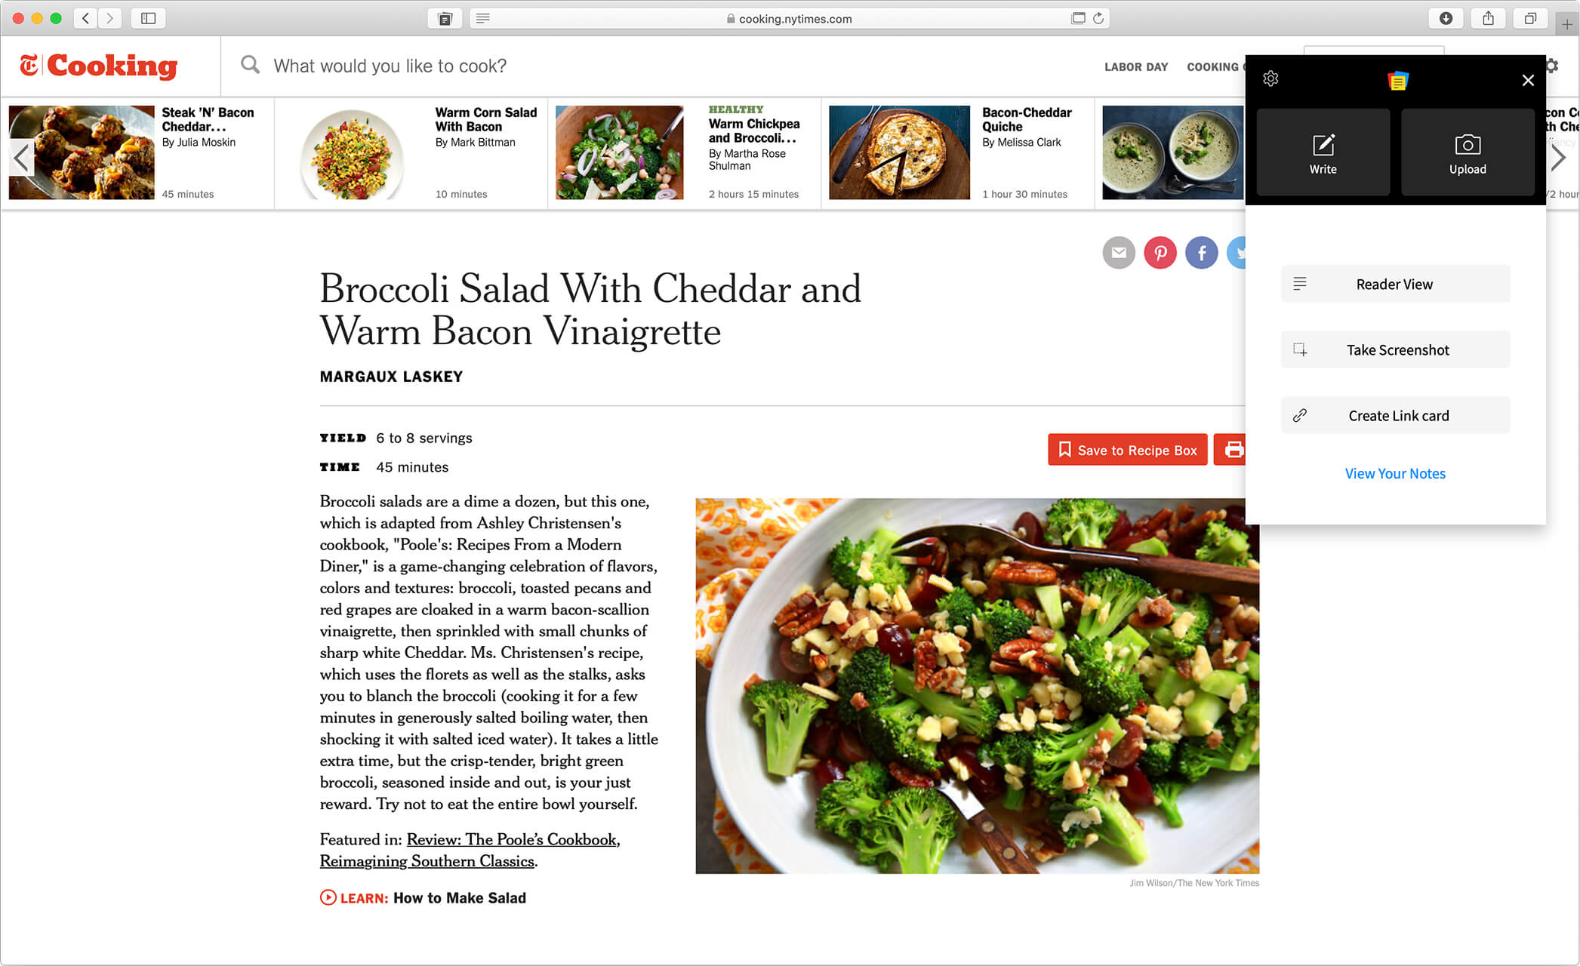Click the recipe search field
Image resolution: width=1580 pixels, height=966 pixels.
pyautogui.click(x=390, y=66)
